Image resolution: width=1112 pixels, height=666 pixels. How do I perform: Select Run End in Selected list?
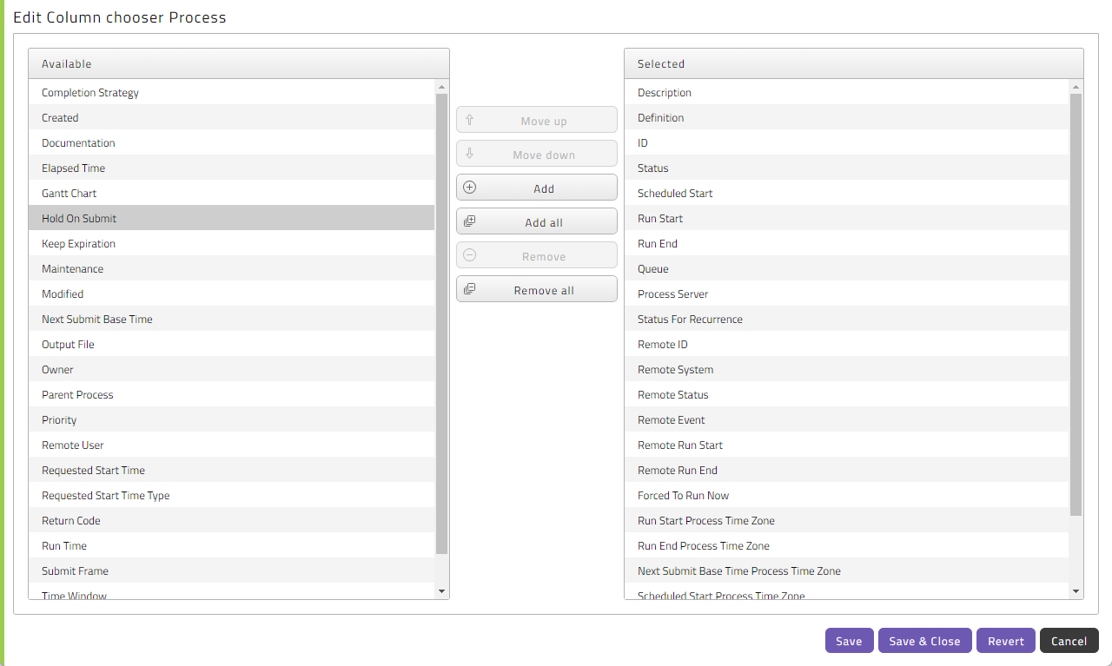point(847,243)
